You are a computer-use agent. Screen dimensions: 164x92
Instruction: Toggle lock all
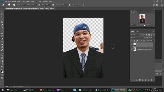(x=144, y=41)
